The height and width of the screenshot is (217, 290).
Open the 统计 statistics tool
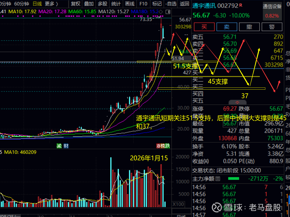point(116,4)
